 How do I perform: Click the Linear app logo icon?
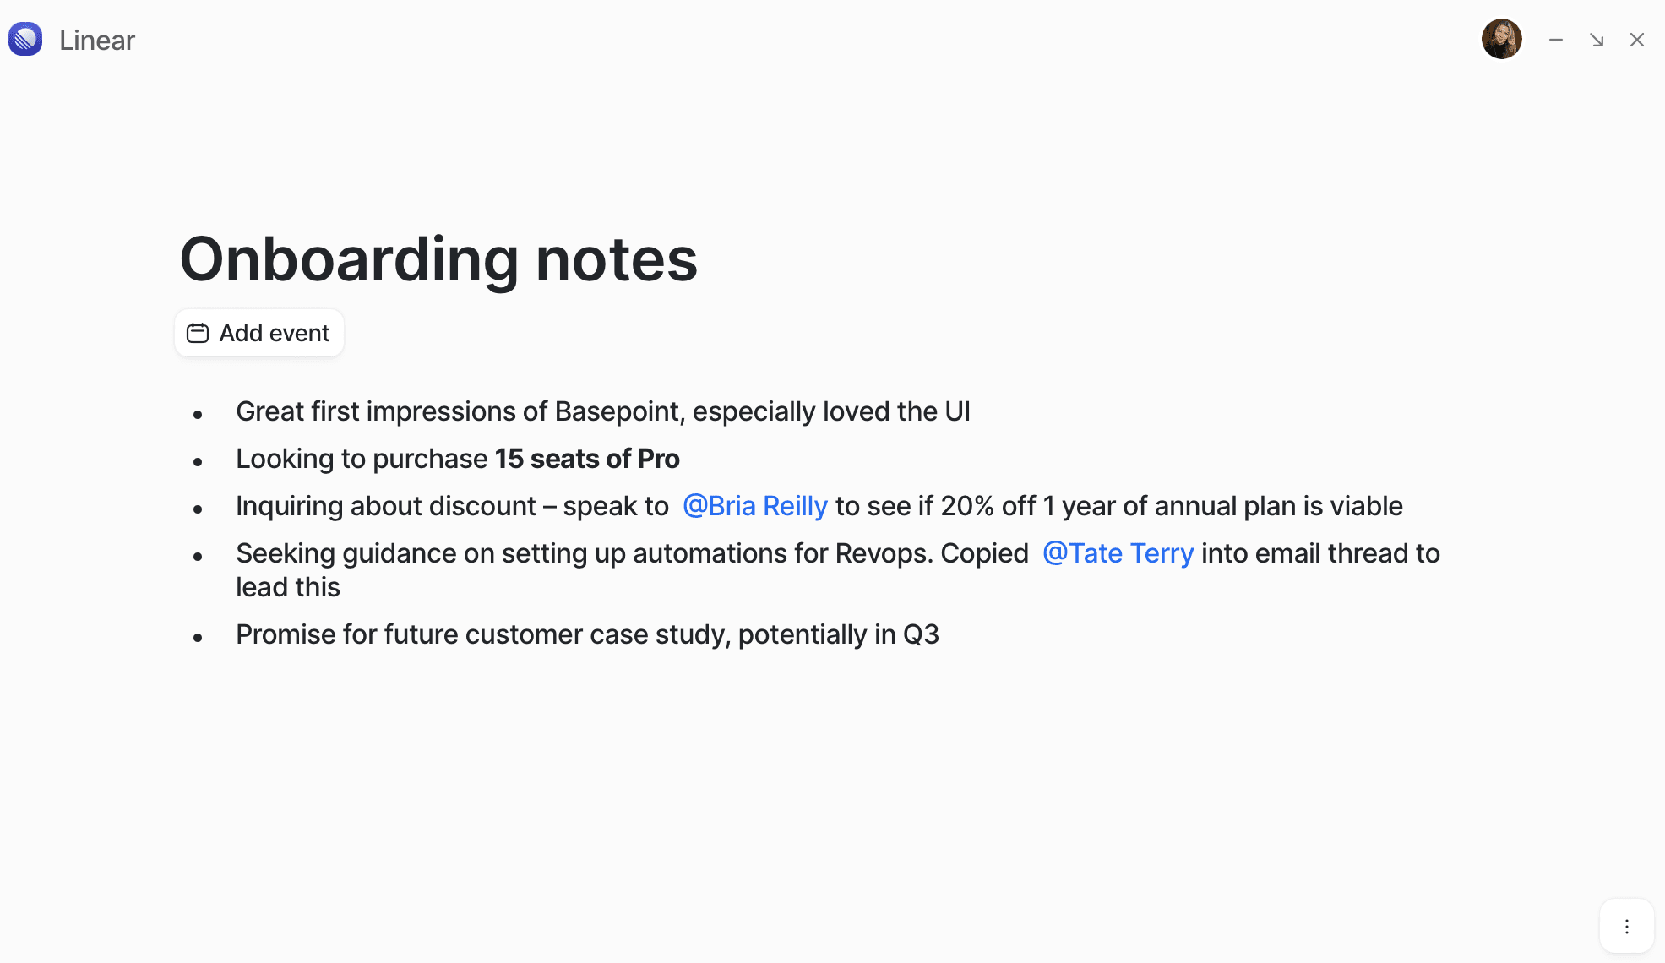click(x=25, y=40)
